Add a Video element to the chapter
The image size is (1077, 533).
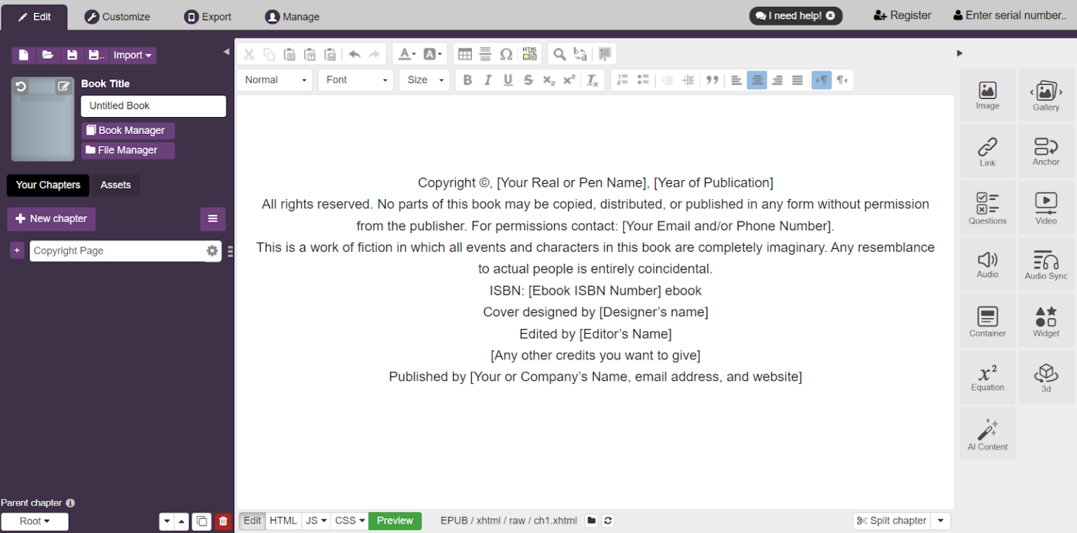1045,206
